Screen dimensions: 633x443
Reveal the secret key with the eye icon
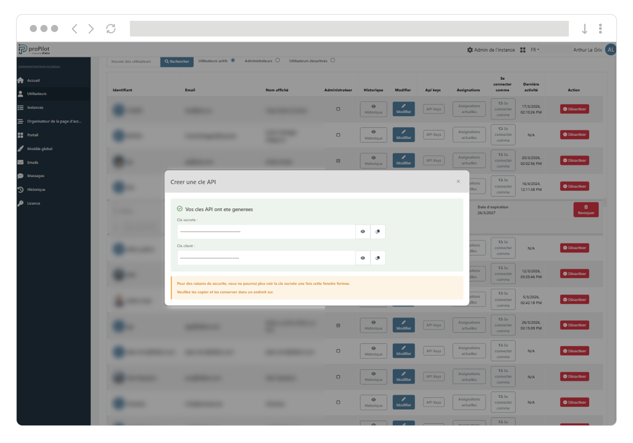(x=363, y=232)
